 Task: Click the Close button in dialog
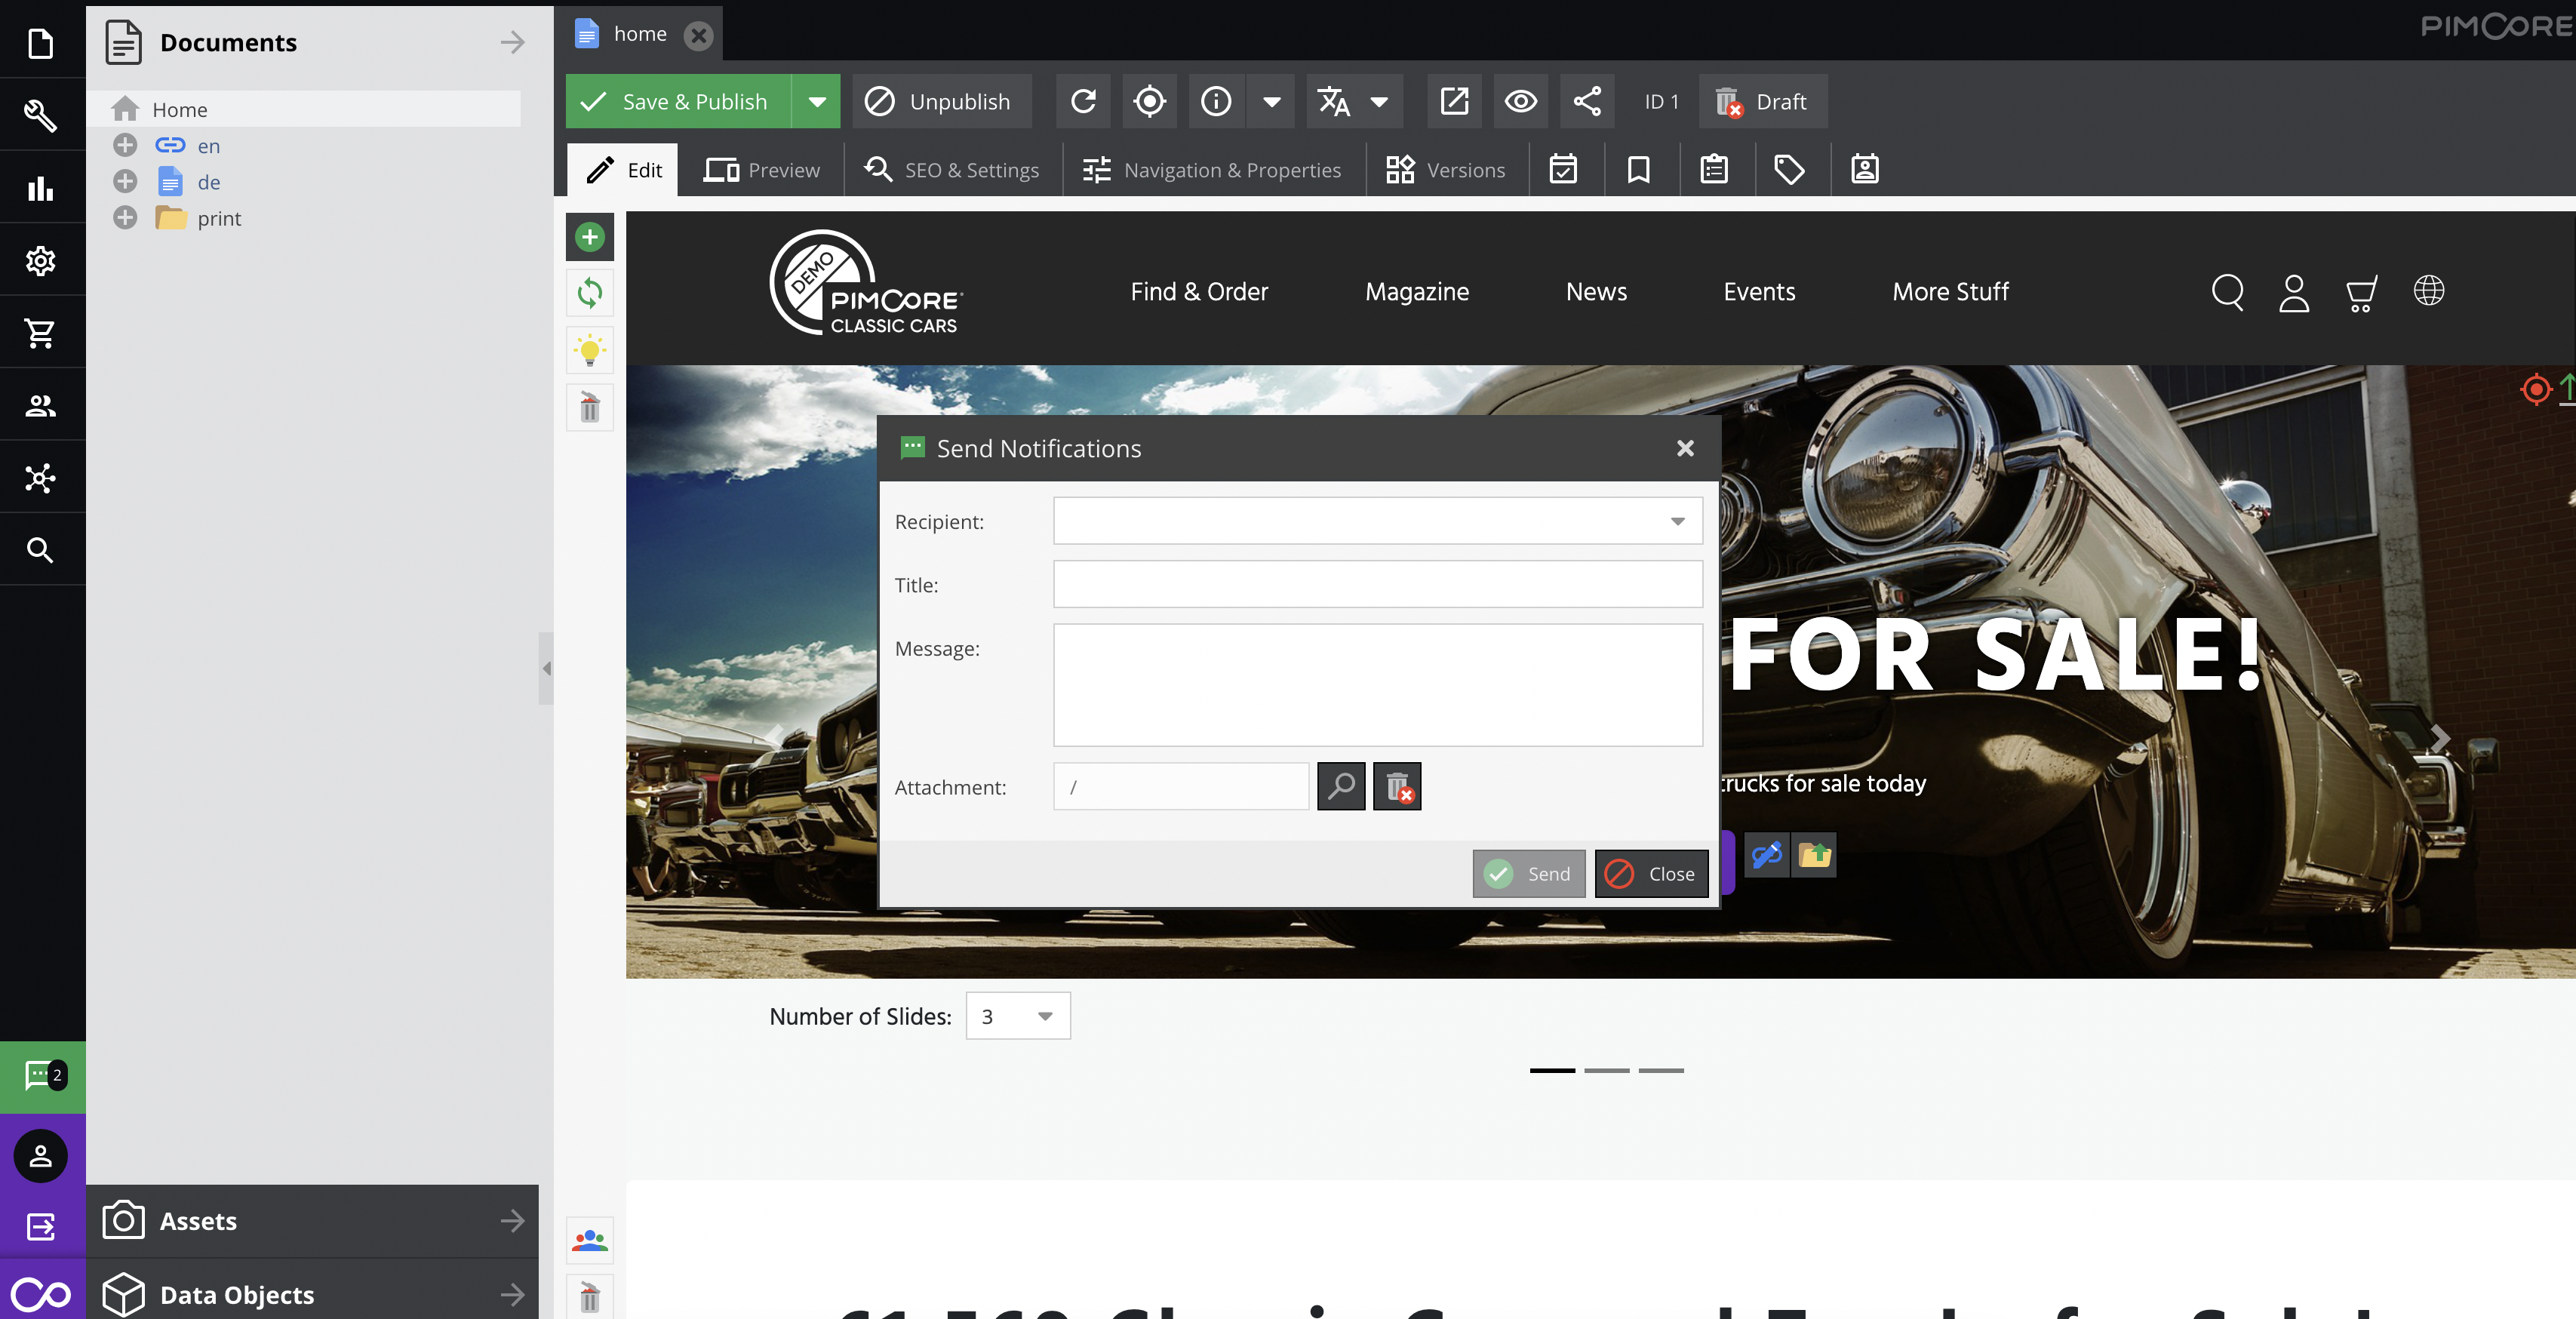[1651, 874]
